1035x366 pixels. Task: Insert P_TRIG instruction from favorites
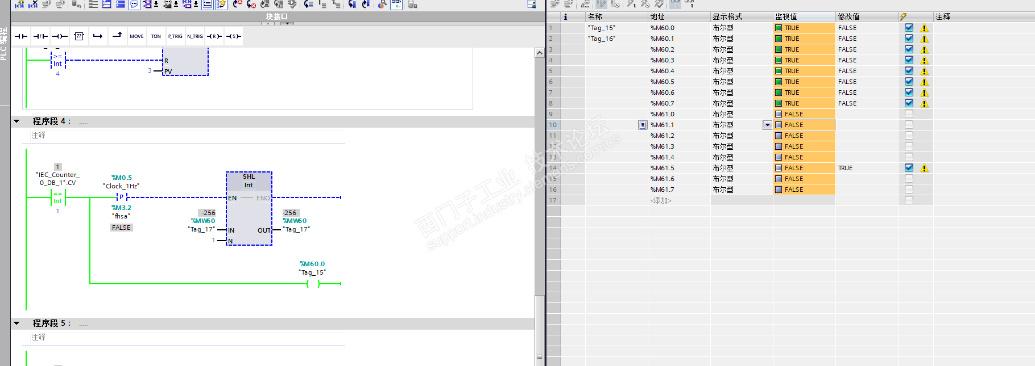[x=175, y=36]
